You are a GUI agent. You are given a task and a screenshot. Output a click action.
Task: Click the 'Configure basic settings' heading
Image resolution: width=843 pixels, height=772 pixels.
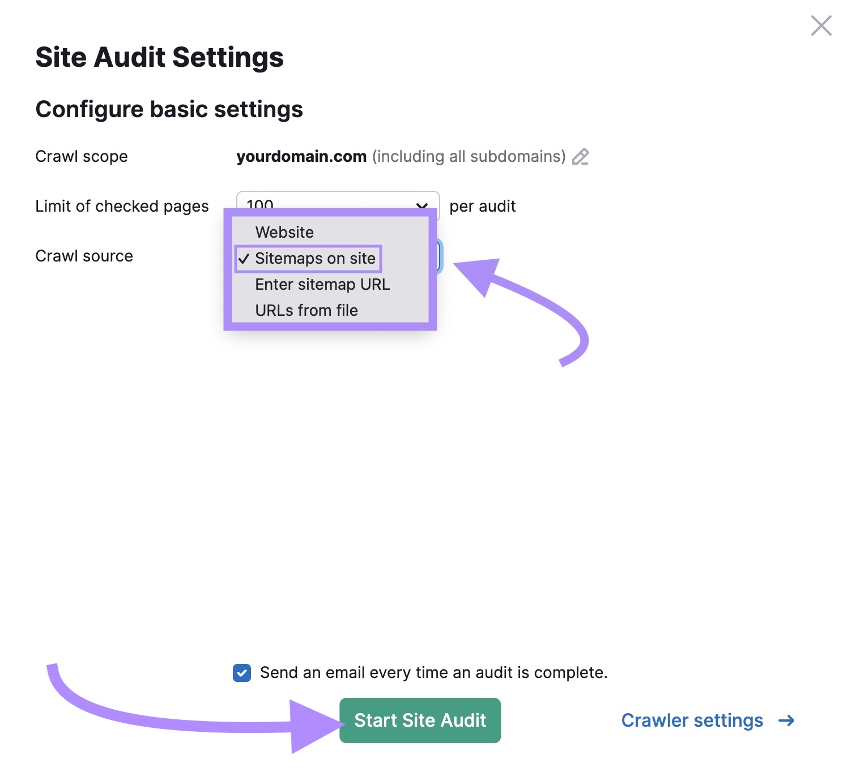point(169,109)
